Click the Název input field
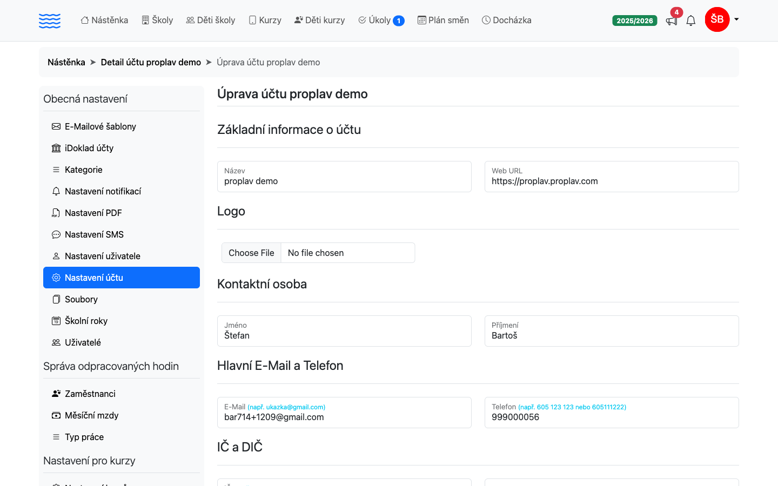 tap(344, 177)
